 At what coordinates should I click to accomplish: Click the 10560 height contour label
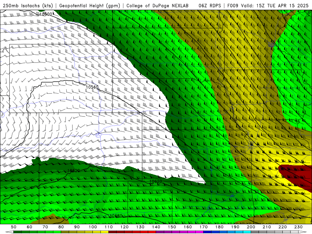coord(92,87)
